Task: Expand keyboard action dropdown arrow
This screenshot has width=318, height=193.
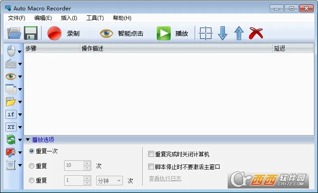Action: pyautogui.click(x=20, y=64)
